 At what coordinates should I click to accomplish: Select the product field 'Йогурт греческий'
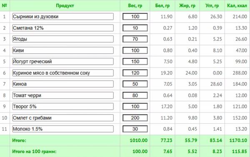[x=63, y=61]
